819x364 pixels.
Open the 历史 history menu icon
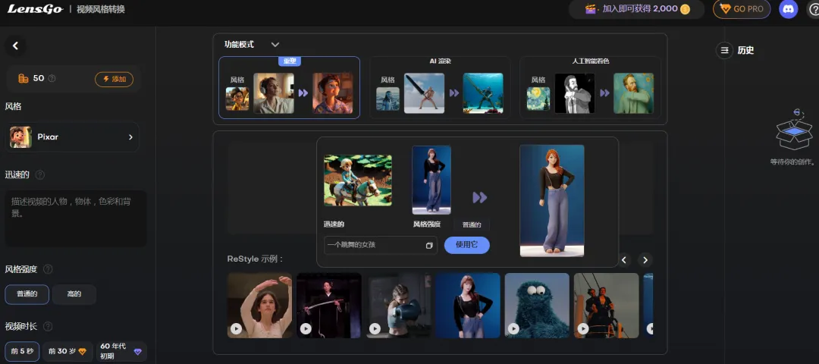pos(724,51)
